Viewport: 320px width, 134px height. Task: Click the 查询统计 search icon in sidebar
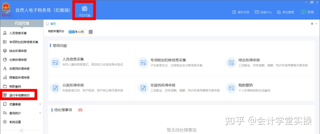pos(5,113)
